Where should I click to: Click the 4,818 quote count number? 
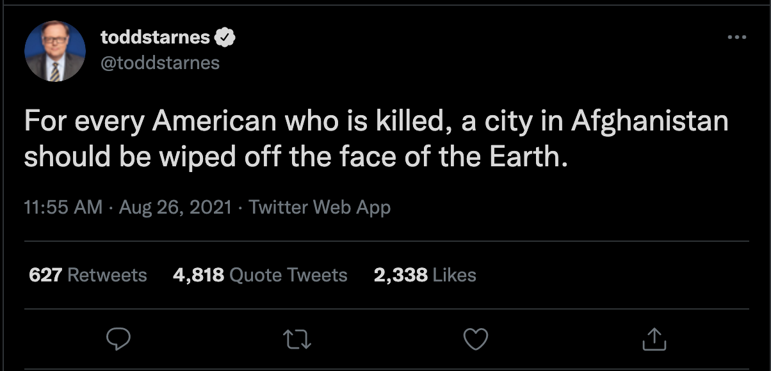(x=199, y=275)
